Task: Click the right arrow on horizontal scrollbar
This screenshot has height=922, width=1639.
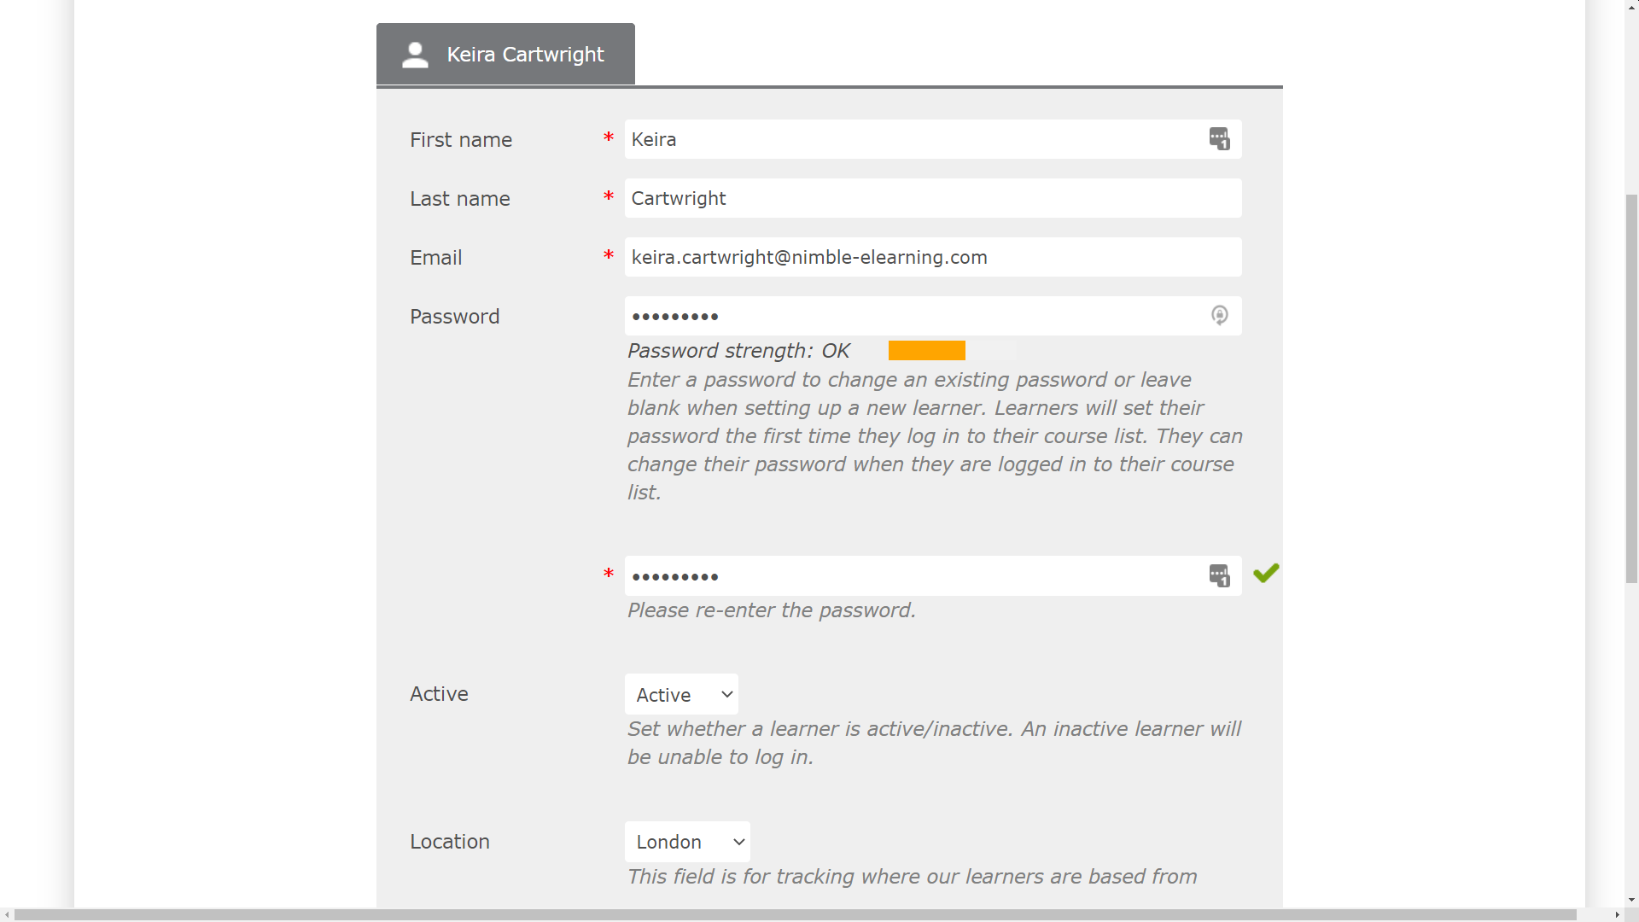Action: coord(1617,914)
